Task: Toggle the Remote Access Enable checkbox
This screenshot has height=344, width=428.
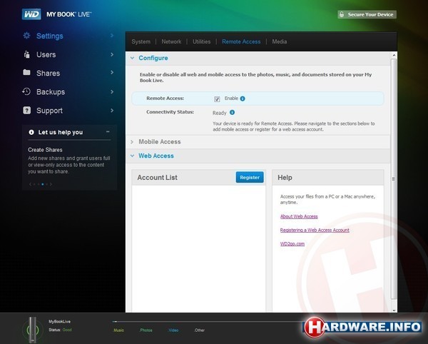Action: click(217, 98)
